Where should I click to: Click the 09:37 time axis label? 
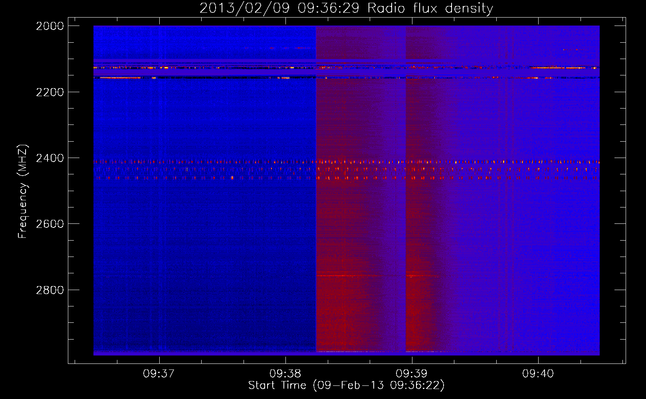[159, 373]
